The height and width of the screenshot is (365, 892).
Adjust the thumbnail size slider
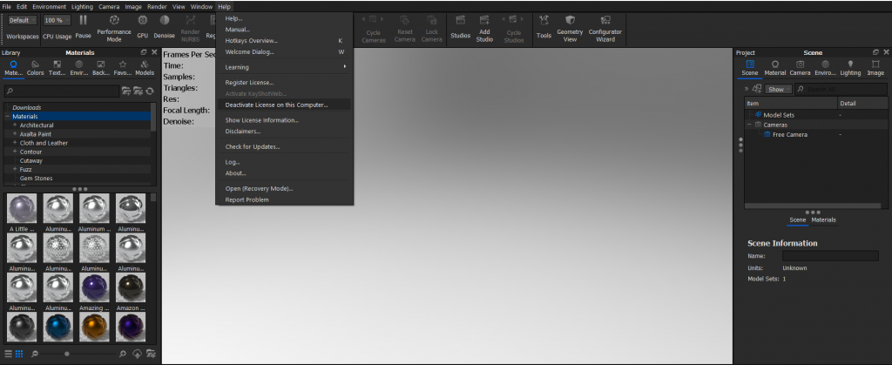click(x=67, y=354)
